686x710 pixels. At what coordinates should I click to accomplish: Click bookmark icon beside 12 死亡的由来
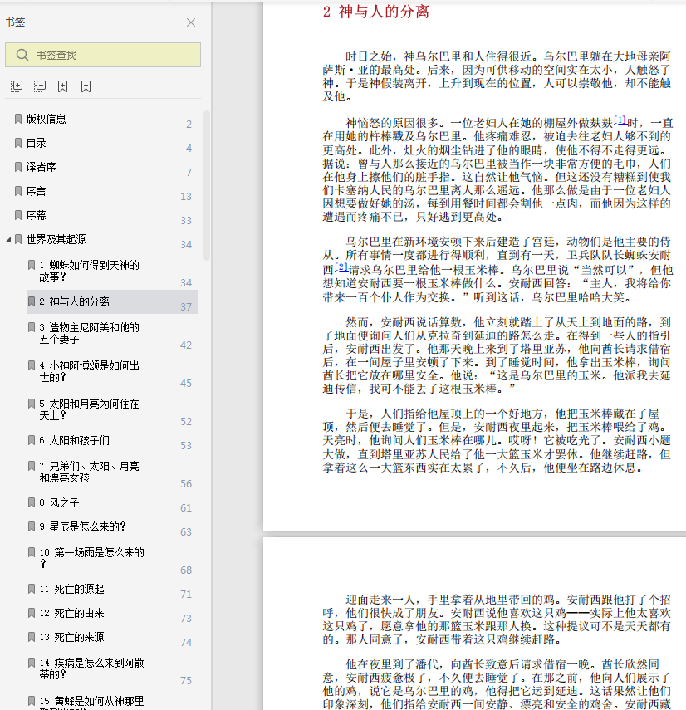(x=32, y=613)
